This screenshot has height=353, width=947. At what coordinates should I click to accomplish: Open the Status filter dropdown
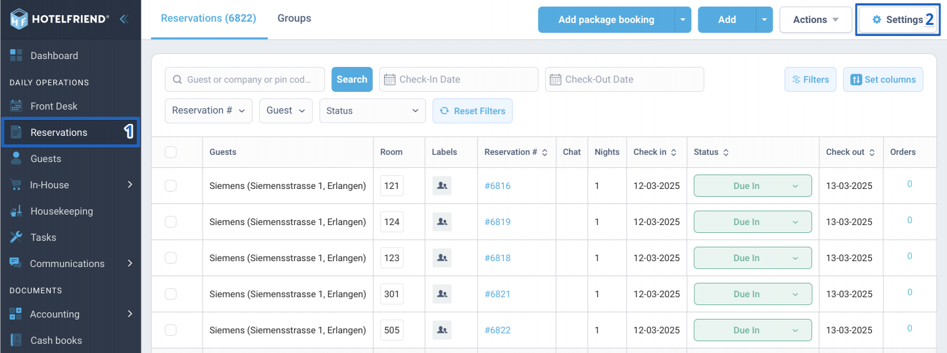373,111
